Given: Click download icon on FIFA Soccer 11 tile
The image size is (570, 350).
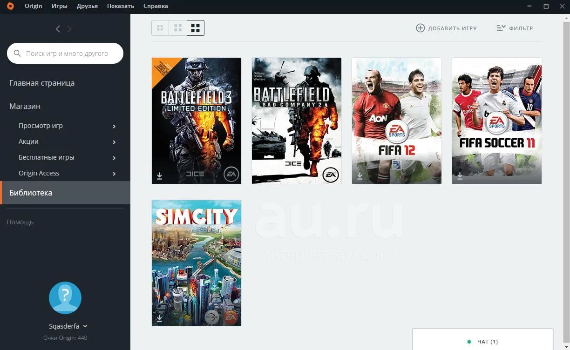Looking at the screenshot, I should pos(460,175).
